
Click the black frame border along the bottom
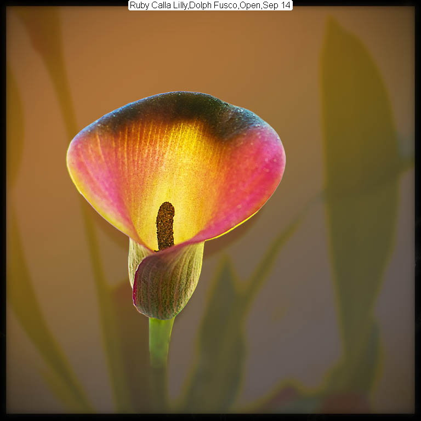pyautogui.click(x=210, y=417)
